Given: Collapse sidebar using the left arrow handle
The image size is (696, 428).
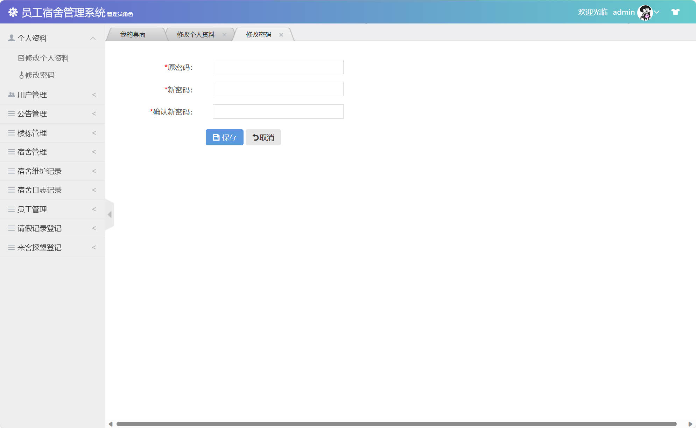Looking at the screenshot, I should click(110, 214).
